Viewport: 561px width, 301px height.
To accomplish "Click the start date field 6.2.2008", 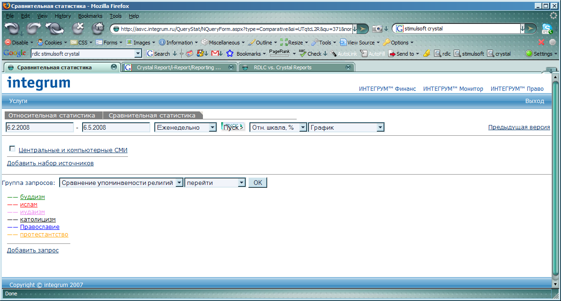I will (40, 127).
